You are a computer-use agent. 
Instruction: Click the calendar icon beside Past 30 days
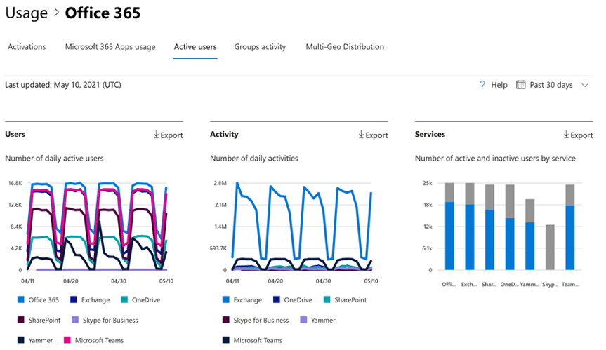pyautogui.click(x=520, y=84)
